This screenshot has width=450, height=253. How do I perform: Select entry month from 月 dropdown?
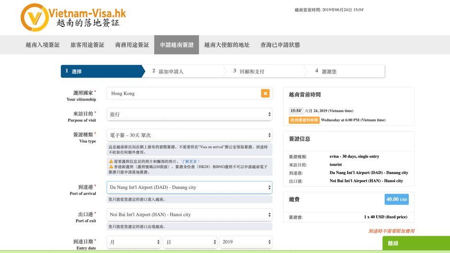(x=134, y=242)
